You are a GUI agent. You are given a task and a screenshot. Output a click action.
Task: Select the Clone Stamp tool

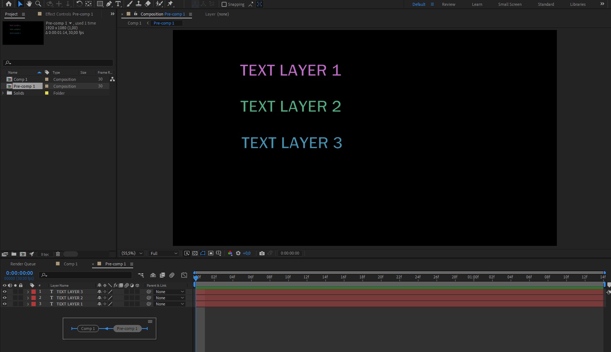[139, 4]
